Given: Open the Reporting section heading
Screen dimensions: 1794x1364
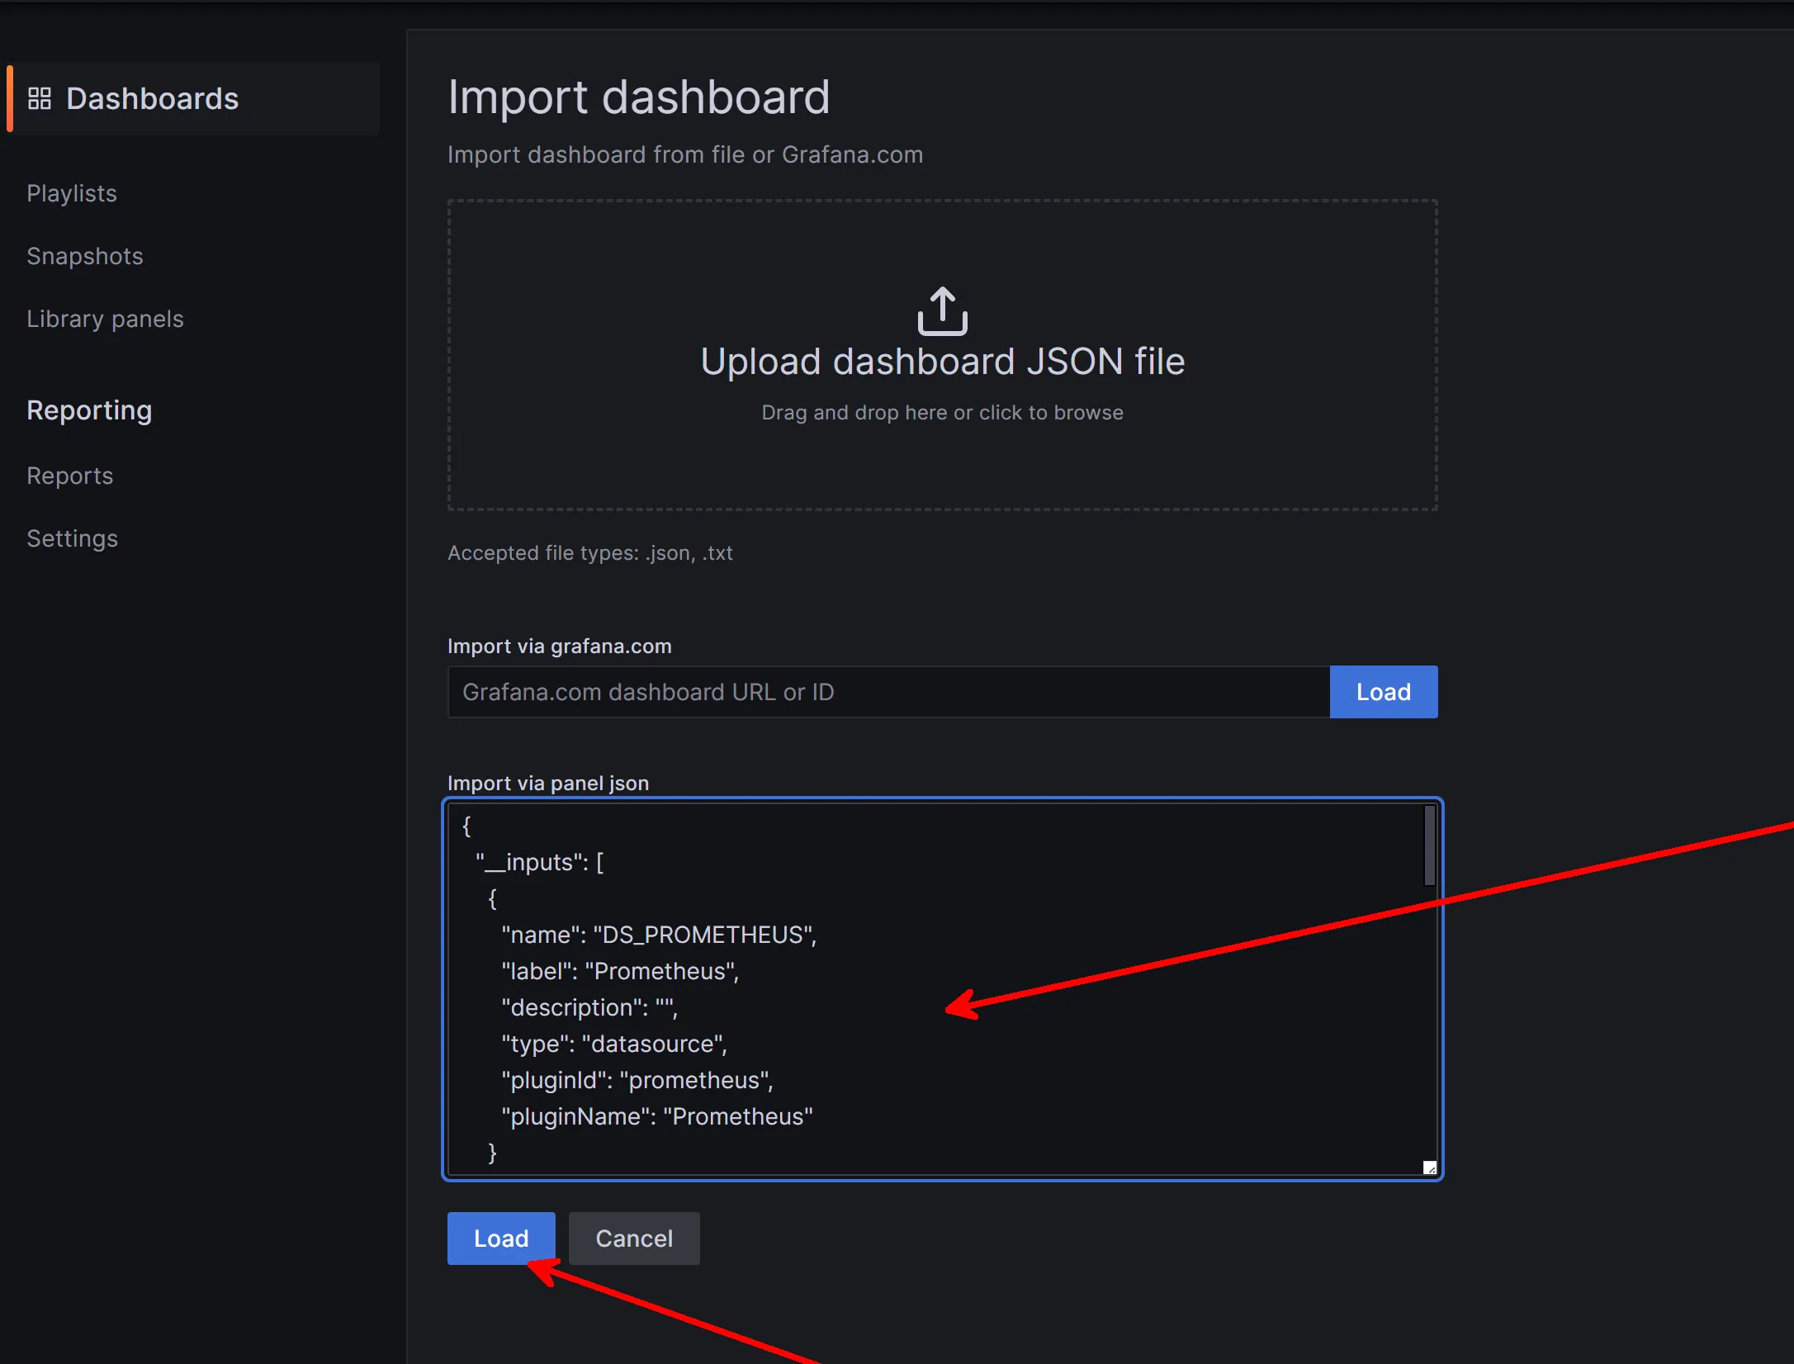Looking at the screenshot, I should [x=89, y=410].
